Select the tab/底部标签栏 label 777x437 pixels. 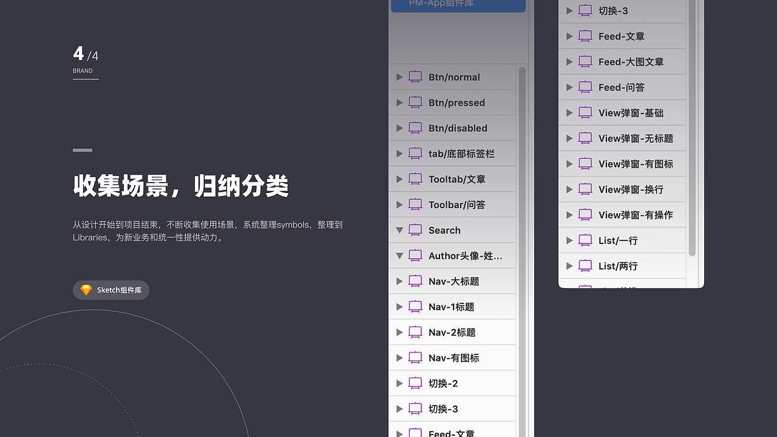pyautogui.click(x=461, y=154)
